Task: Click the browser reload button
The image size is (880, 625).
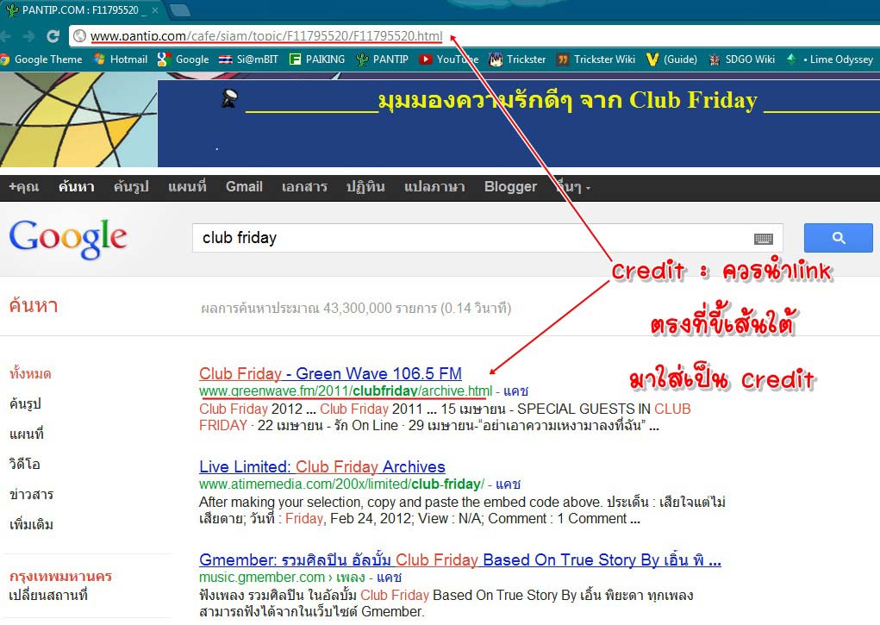Action: pos(53,36)
